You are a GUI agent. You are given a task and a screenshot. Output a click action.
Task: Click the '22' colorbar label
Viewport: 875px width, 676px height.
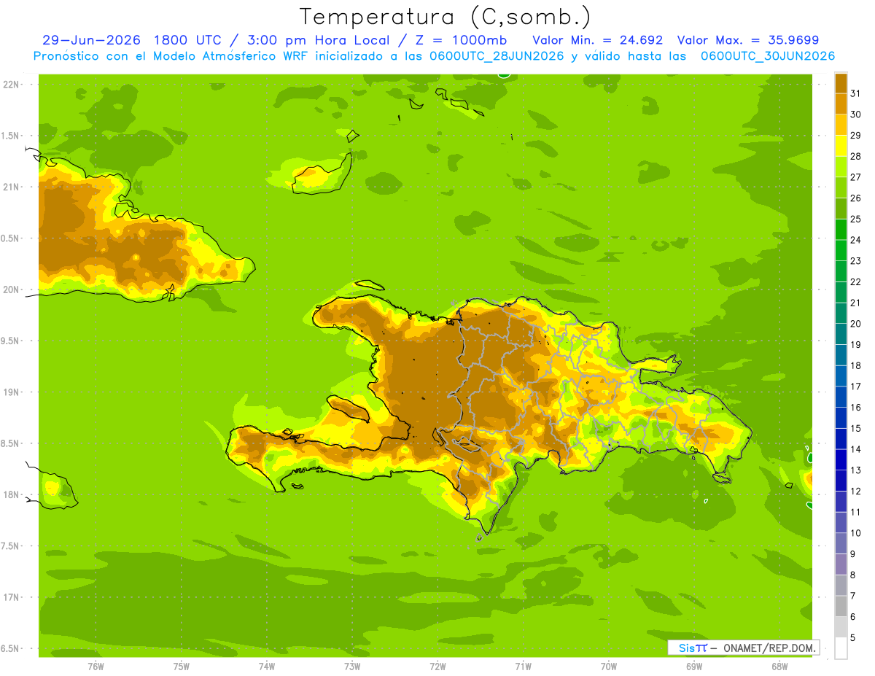point(856,281)
